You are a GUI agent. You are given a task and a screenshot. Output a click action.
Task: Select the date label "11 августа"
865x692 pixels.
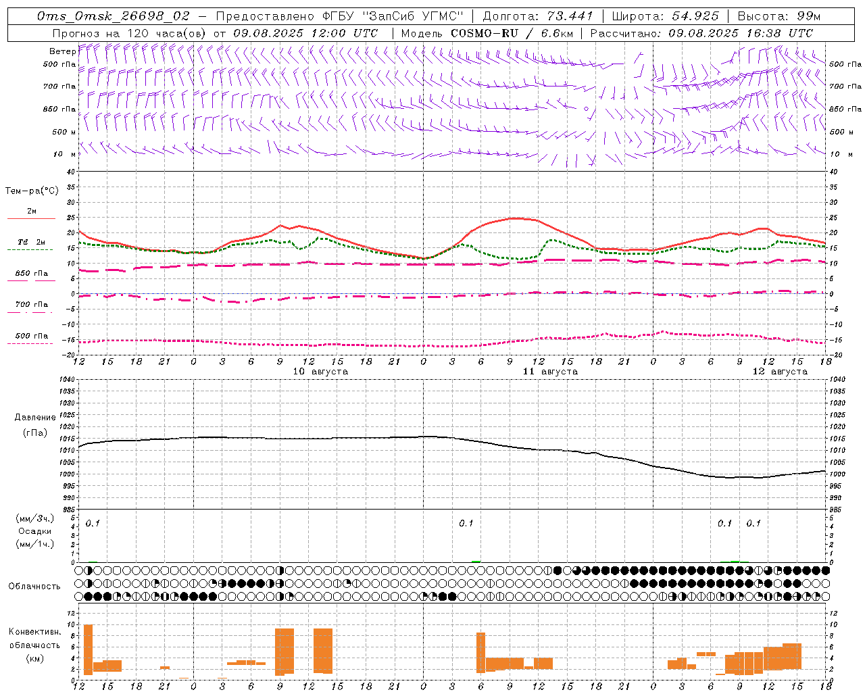click(550, 372)
